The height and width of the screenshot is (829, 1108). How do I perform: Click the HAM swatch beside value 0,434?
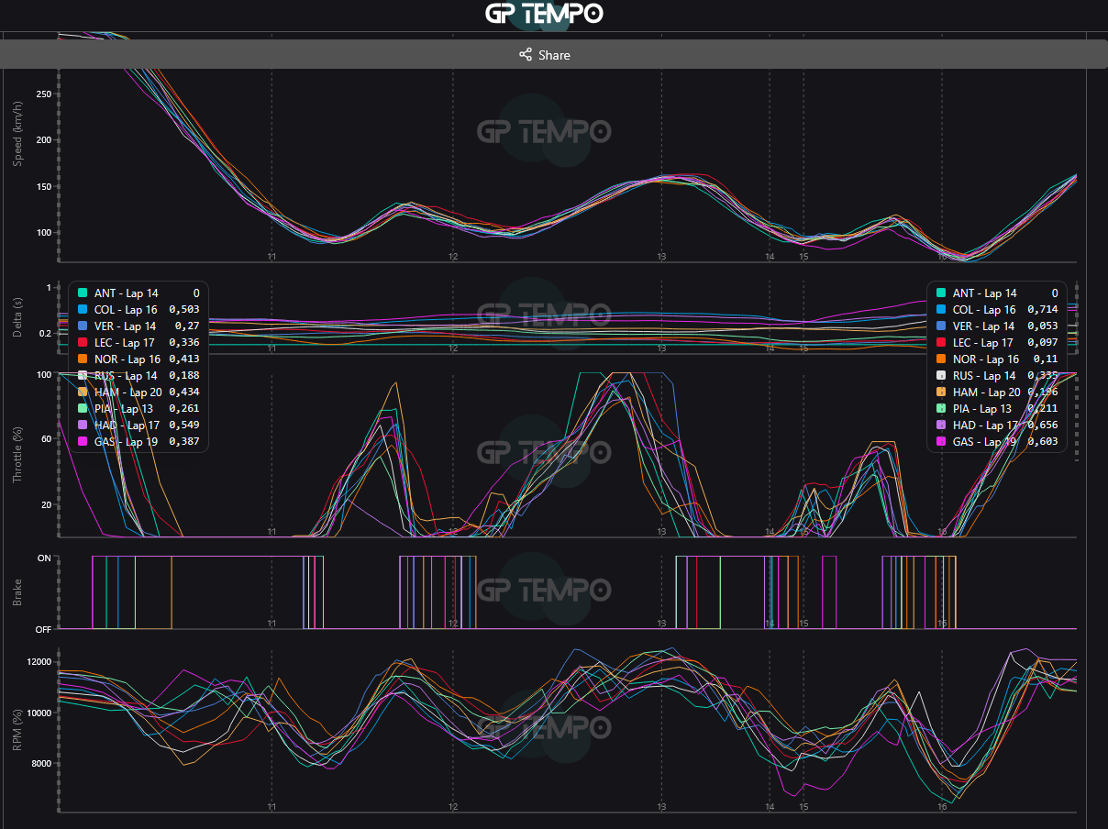83,392
